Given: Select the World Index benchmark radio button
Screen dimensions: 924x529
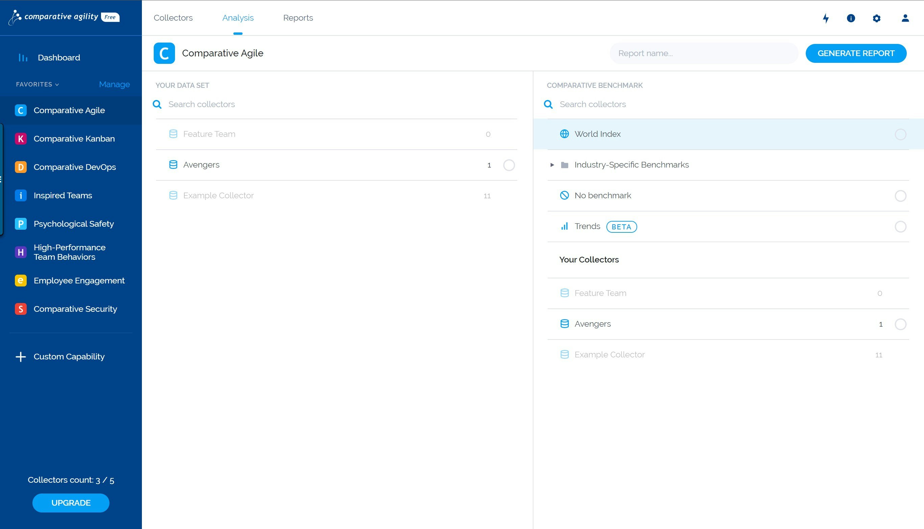Looking at the screenshot, I should coord(900,134).
